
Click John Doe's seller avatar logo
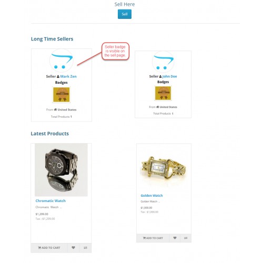pos(163,62)
